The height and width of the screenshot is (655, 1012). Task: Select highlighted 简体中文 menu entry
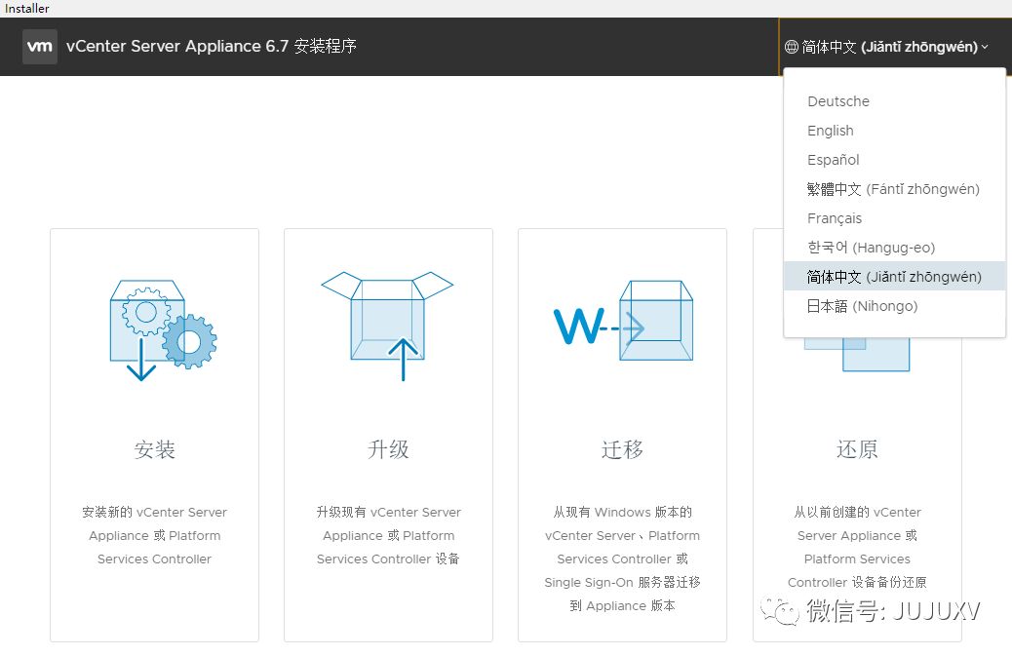tap(895, 276)
